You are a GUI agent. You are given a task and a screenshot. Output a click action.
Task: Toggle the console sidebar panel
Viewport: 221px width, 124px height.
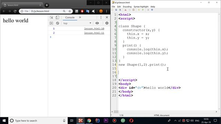51,23
